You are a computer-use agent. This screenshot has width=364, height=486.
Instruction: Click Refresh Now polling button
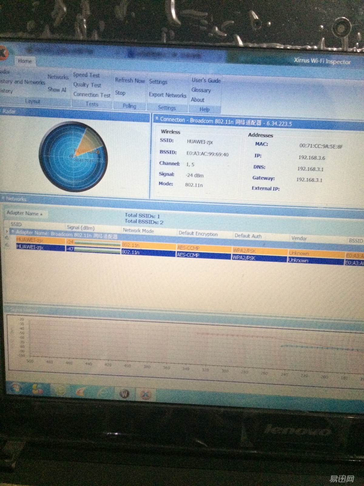(x=130, y=80)
